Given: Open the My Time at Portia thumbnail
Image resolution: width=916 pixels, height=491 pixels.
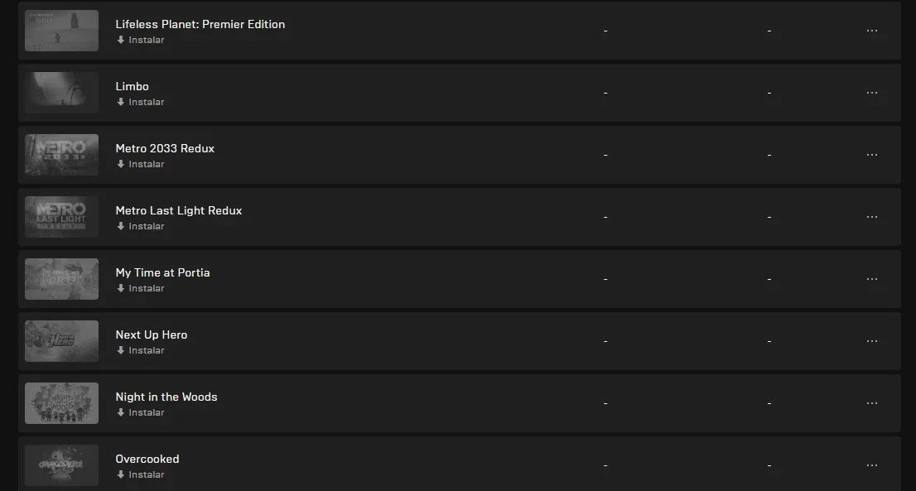Looking at the screenshot, I should click(61, 279).
